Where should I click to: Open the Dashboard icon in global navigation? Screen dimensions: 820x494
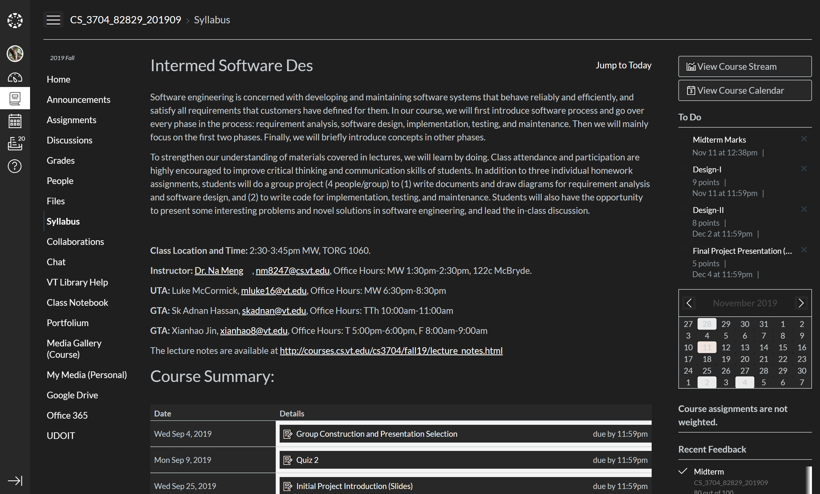(x=15, y=78)
